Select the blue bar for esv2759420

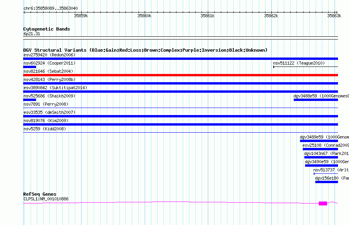click(x=180, y=59)
